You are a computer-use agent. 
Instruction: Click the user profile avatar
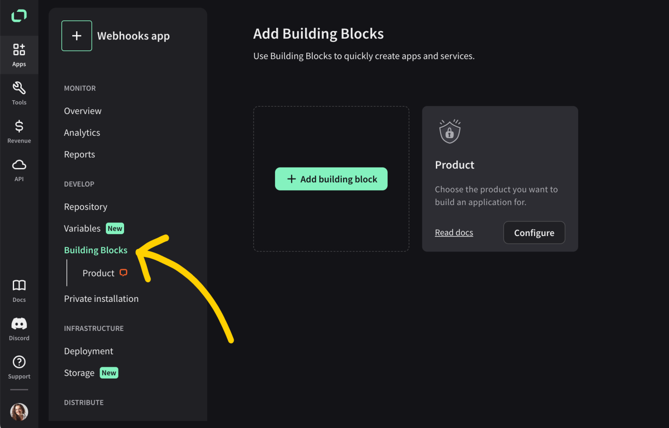pyautogui.click(x=19, y=412)
